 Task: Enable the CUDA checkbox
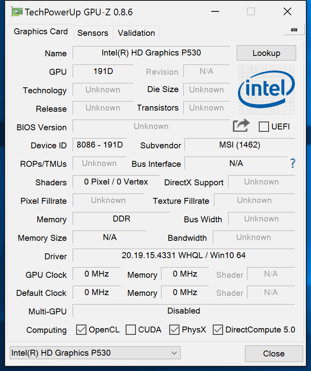tap(131, 330)
